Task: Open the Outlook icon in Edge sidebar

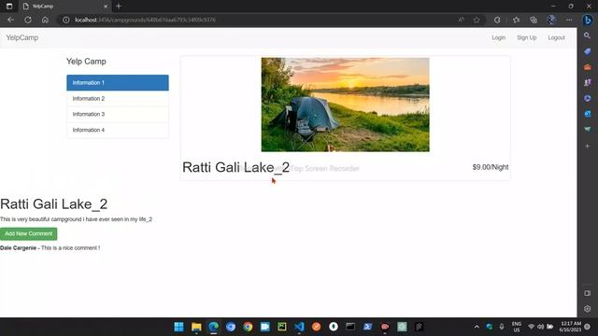Action: [588, 114]
